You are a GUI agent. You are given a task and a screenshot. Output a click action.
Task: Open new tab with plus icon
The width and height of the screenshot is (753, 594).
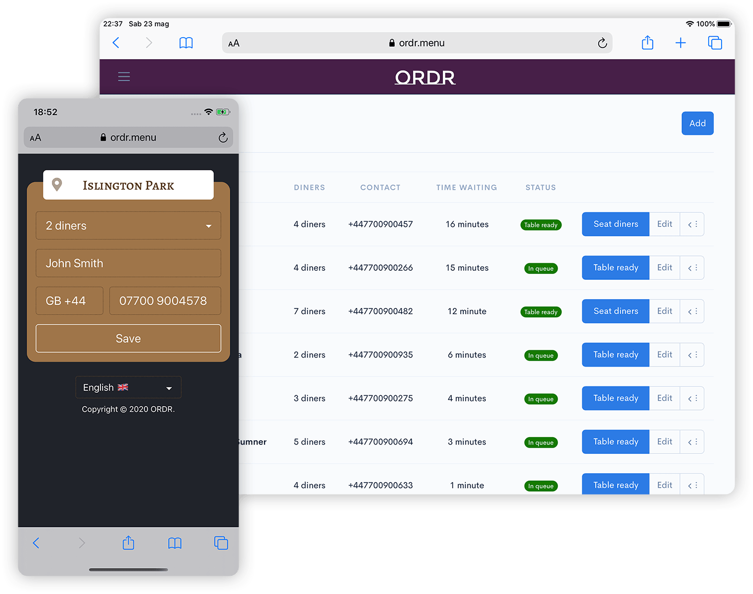[680, 43]
